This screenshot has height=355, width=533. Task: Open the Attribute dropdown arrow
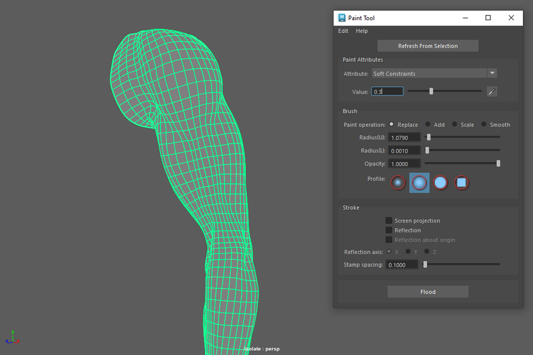point(492,73)
